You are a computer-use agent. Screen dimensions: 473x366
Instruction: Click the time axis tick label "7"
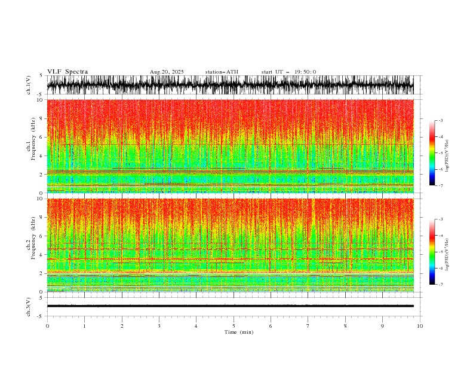point(308,326)
